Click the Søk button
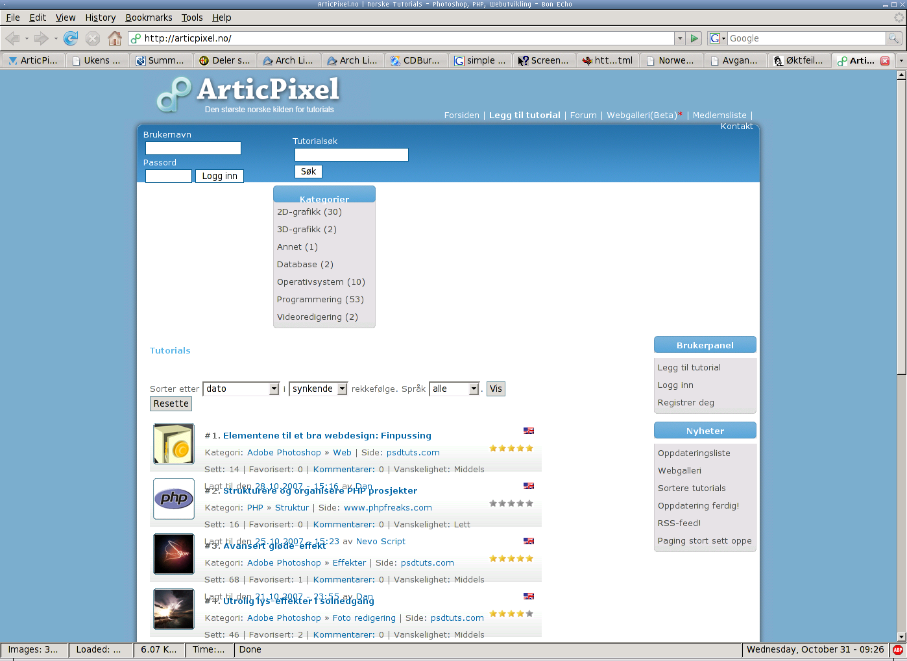This screenshot has height=661, width=907. [x=309, y=171]
